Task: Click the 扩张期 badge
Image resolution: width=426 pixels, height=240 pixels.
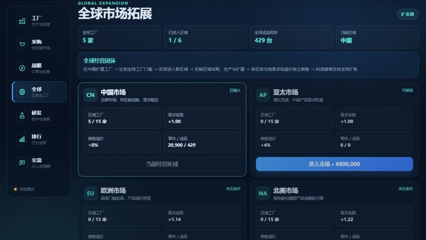Action: tap(407, 14)
